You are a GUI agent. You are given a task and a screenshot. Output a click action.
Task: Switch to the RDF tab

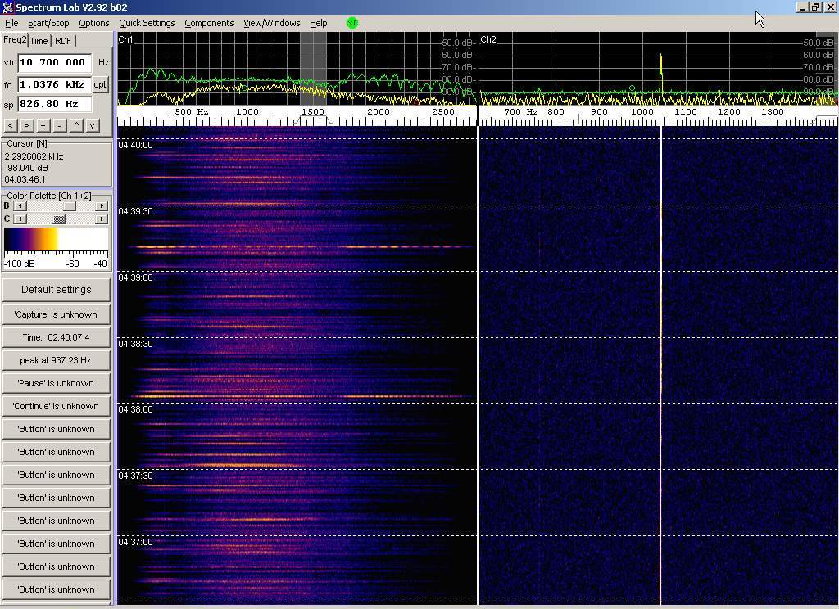coord(63,41)
